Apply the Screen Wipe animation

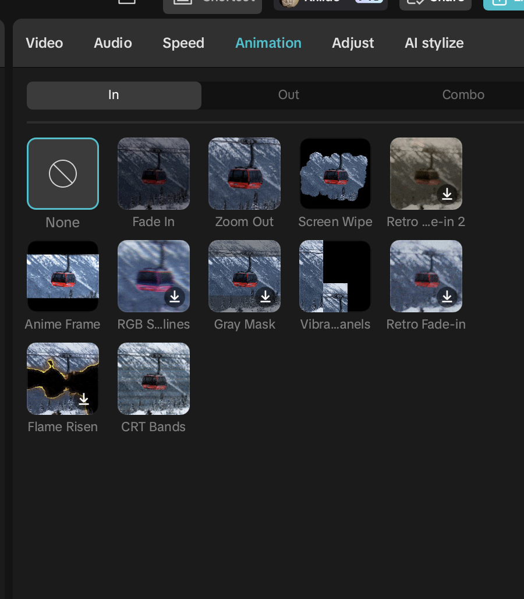pos(335,174)
